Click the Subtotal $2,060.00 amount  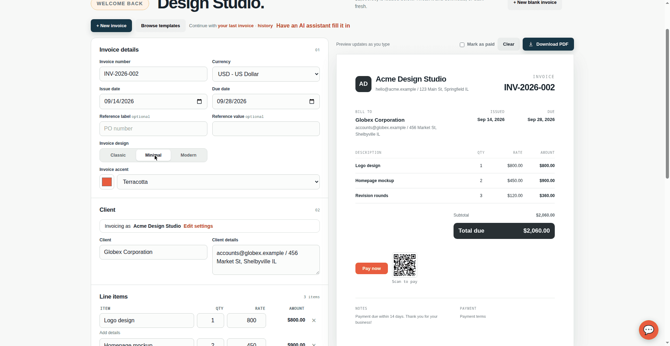[545, 215]
